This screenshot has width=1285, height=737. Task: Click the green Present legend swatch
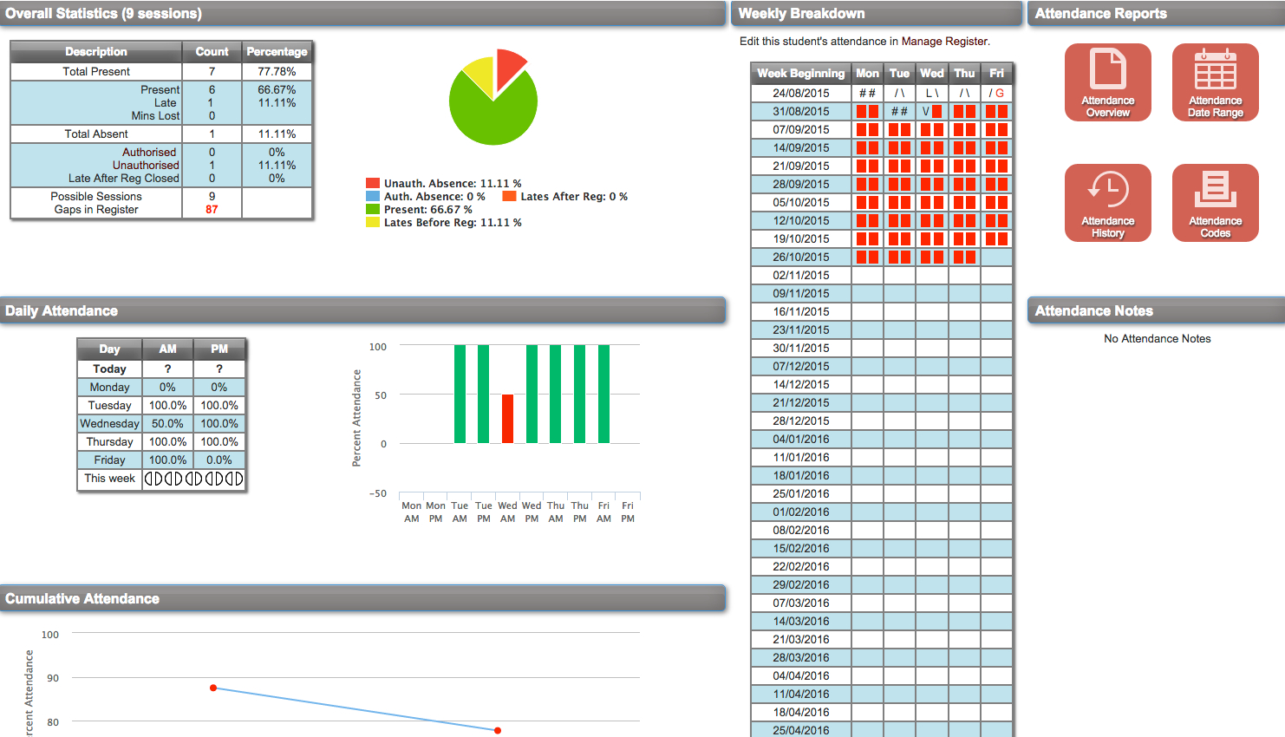pos(371,209)
